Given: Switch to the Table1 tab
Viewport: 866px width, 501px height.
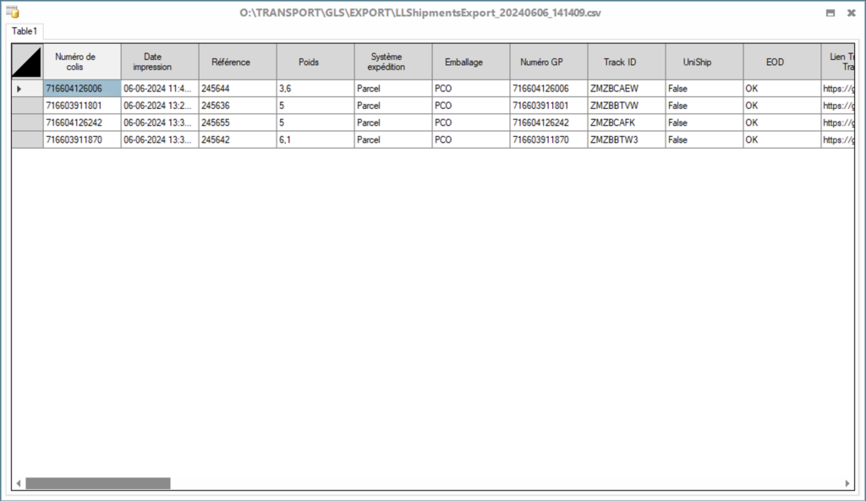Looking at the screenshot, I should coord(25,31).
